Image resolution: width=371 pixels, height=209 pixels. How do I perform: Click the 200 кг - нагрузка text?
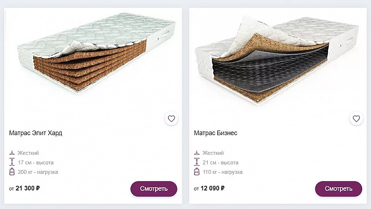pos(38,172)
